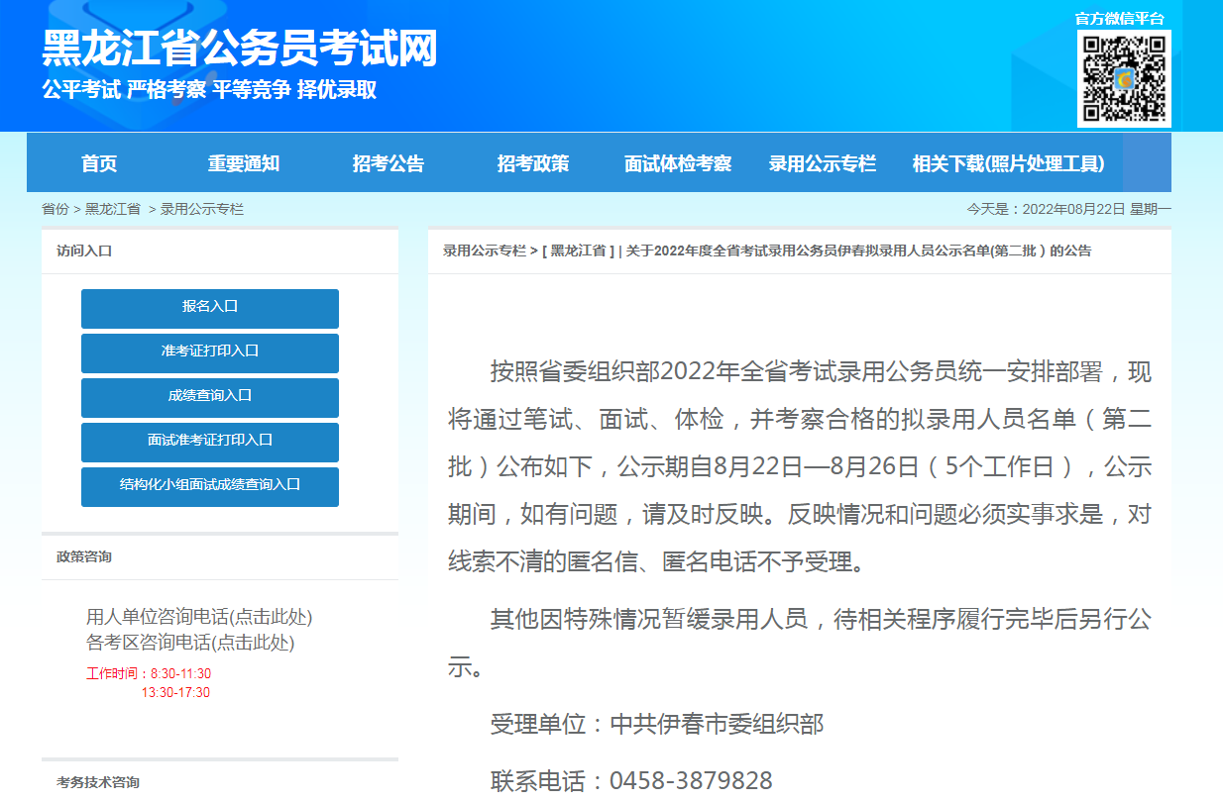Click the WeChat QR code image
Screen dimensions: 1223x803
(x=1124, y=78)
